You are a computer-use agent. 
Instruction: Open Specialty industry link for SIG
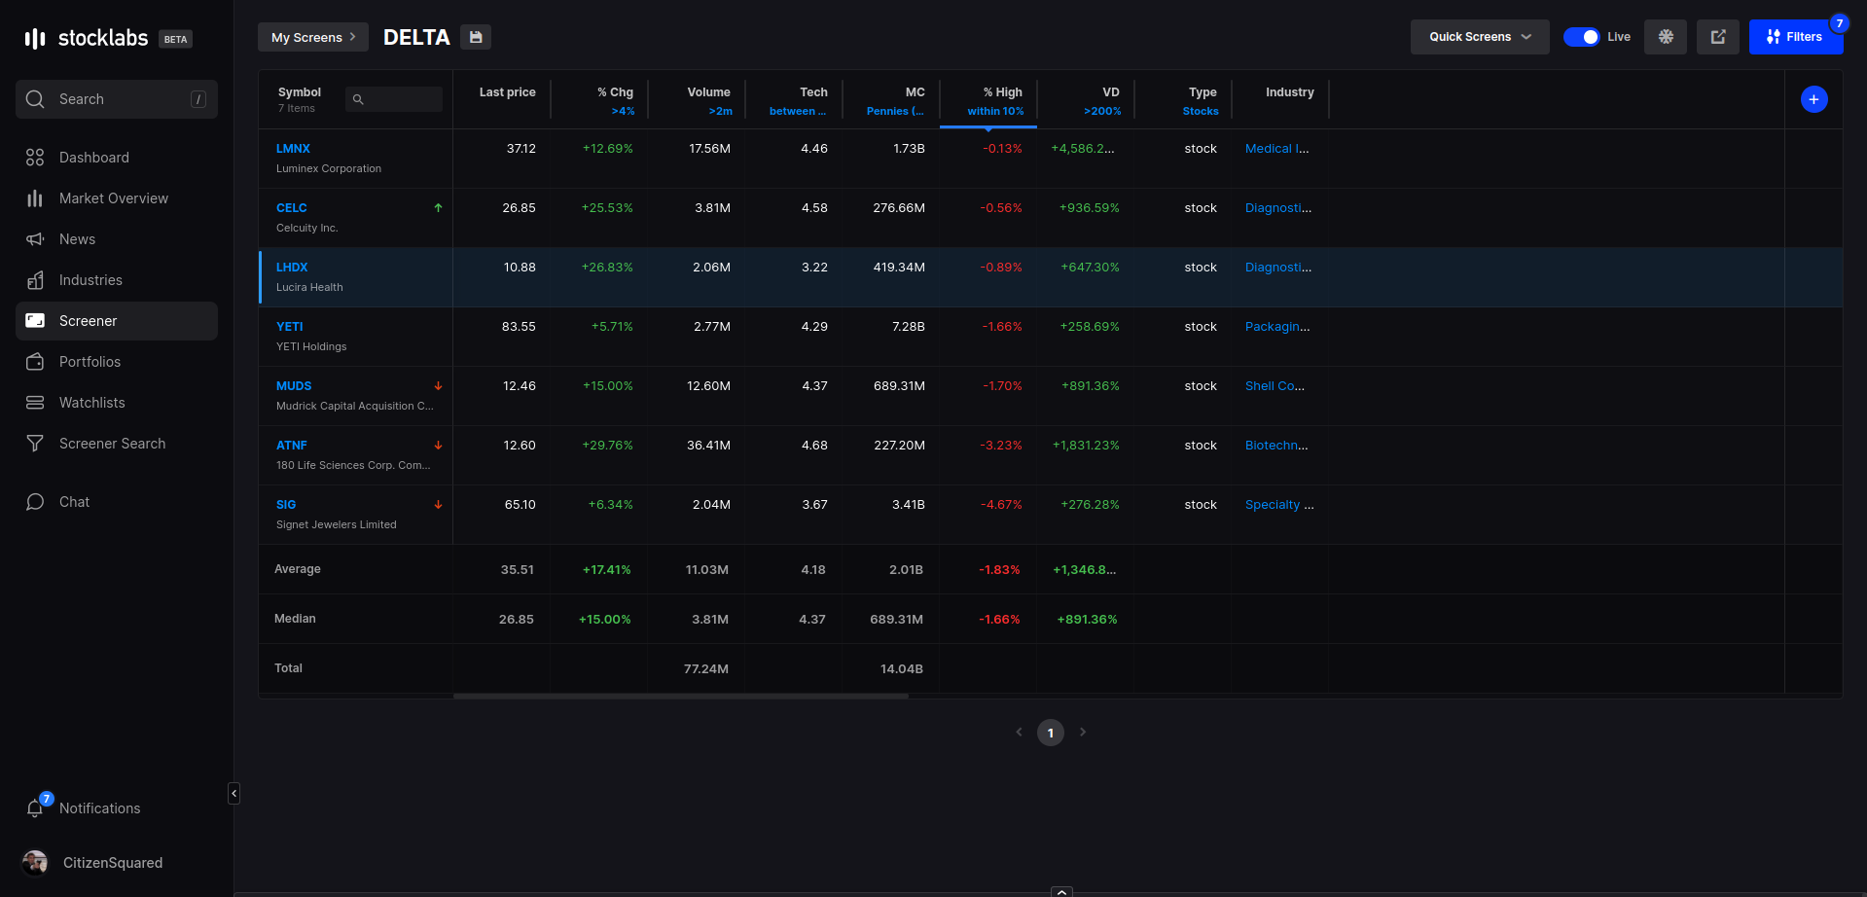1279,505
